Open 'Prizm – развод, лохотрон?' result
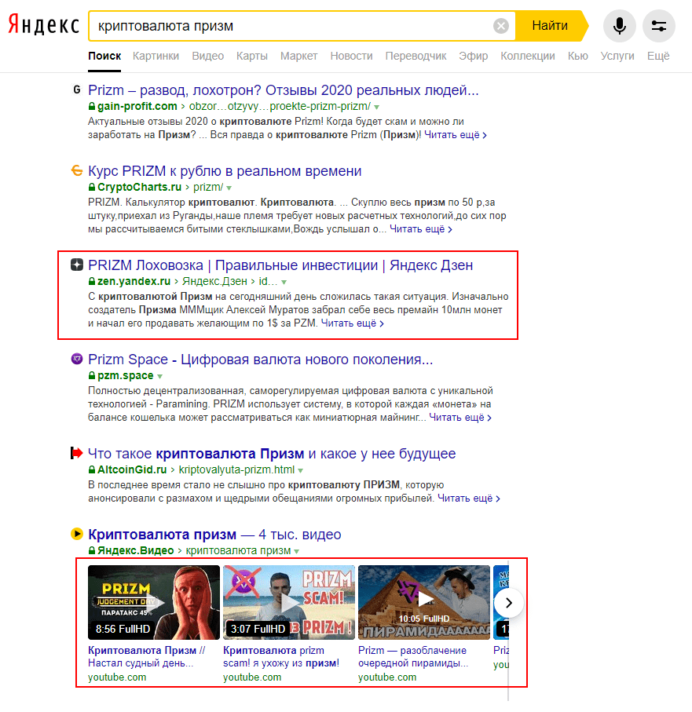Screen dimensions: 692x712 coord(283,90)
